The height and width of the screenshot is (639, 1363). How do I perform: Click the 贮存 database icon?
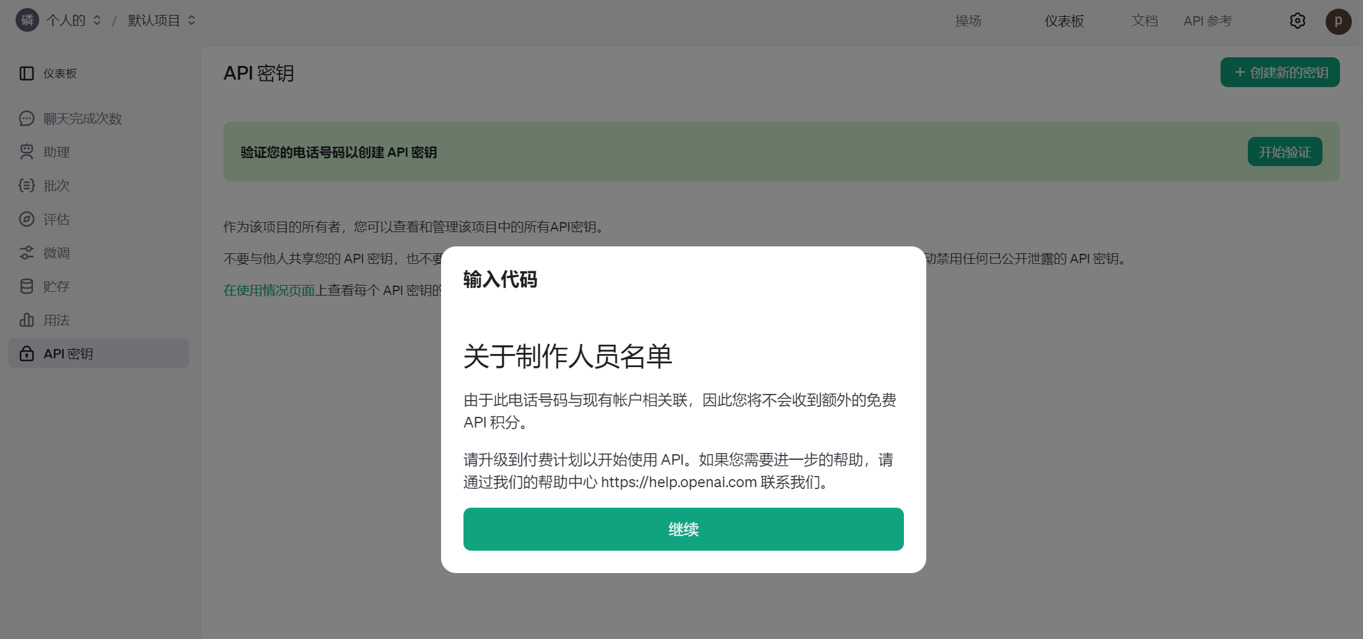pyautogui.click(x=27, y=286)
